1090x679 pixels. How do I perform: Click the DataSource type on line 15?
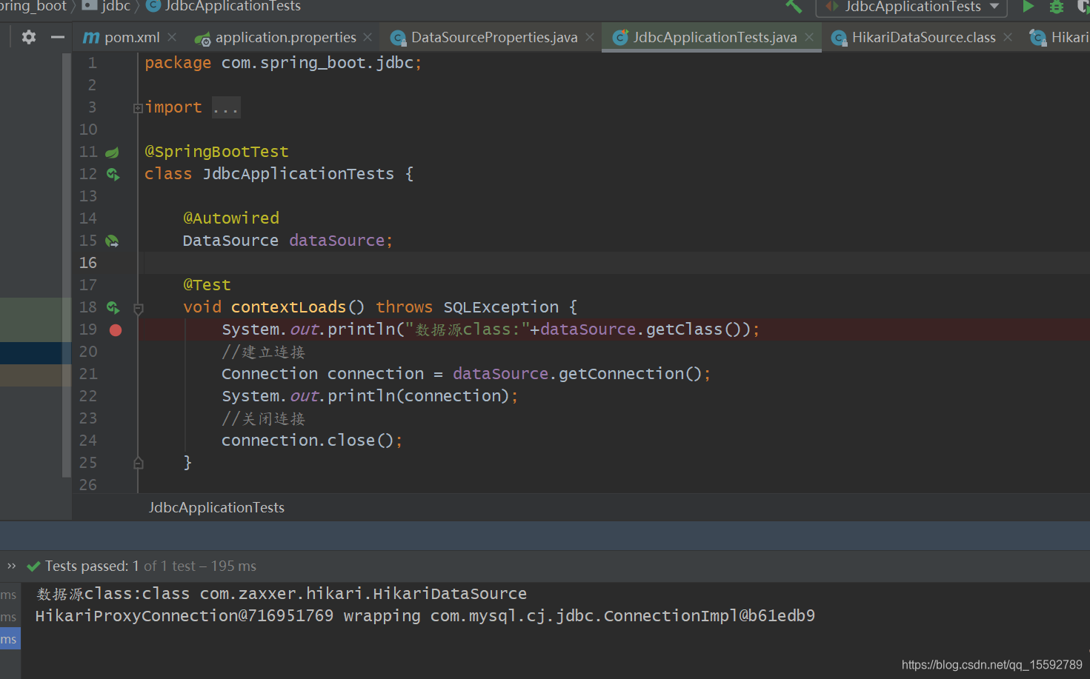[230, 241]
